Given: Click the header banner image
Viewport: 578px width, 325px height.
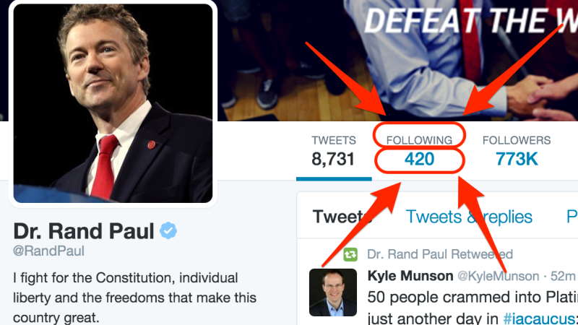Looking at the screenshot, I should coord(398,61).
